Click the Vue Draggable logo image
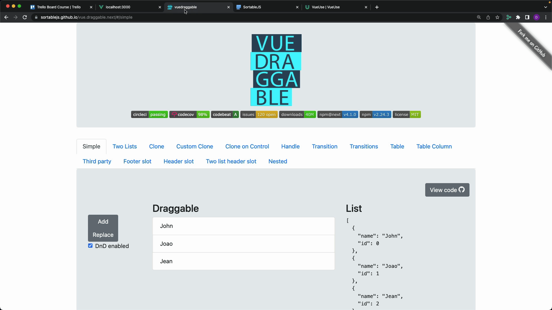Screen dimensions: 552x310 [x=276, y=70]
